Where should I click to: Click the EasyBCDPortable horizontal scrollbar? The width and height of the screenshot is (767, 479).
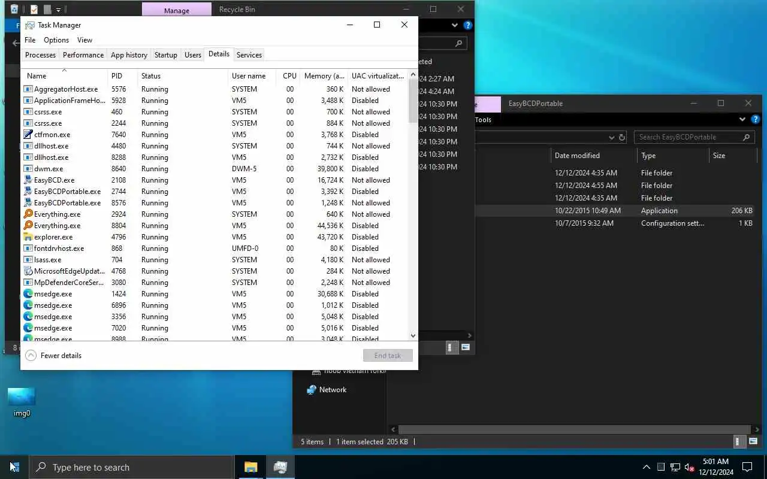click(575, 429)
